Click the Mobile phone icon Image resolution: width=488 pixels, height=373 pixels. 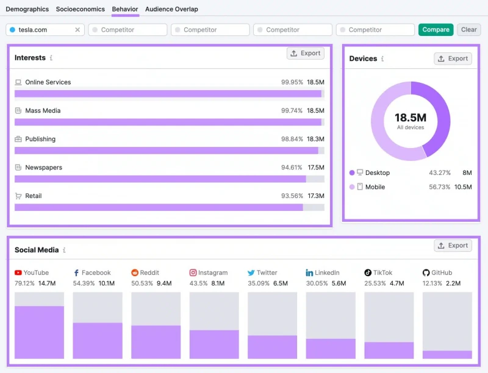click(360, 187)
